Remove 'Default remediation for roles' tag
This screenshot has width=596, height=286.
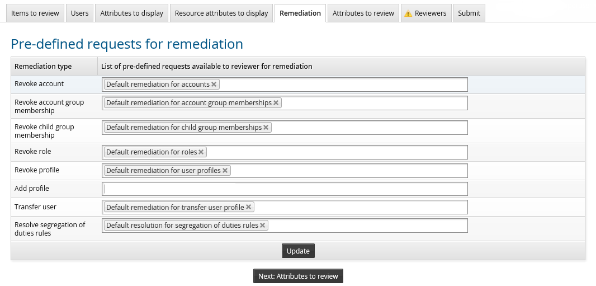[x=201, y=152]
